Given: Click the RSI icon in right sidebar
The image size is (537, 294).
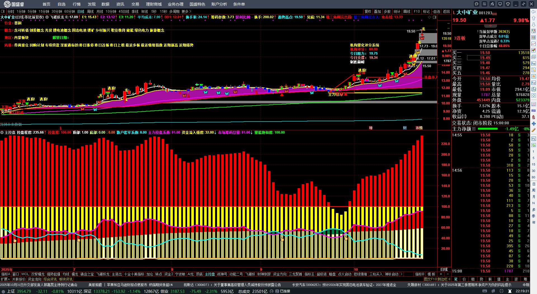Looking at the screenshot, I should [x=534, y=111].
